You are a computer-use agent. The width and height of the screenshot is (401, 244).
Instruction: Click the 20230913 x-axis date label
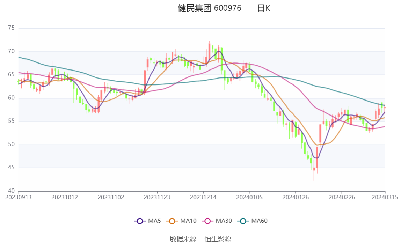(19, 198)
